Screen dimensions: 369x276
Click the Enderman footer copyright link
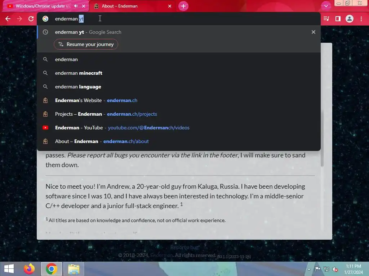point(162,255)
